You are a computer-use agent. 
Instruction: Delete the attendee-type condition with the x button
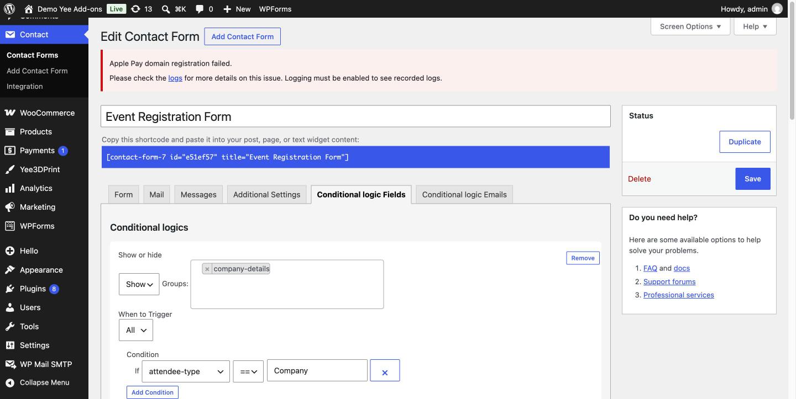(385, 370)
